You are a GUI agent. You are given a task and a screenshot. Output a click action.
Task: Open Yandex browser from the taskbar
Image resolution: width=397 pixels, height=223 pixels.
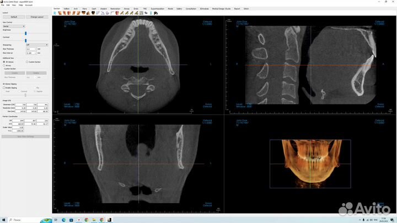point(79,220)
